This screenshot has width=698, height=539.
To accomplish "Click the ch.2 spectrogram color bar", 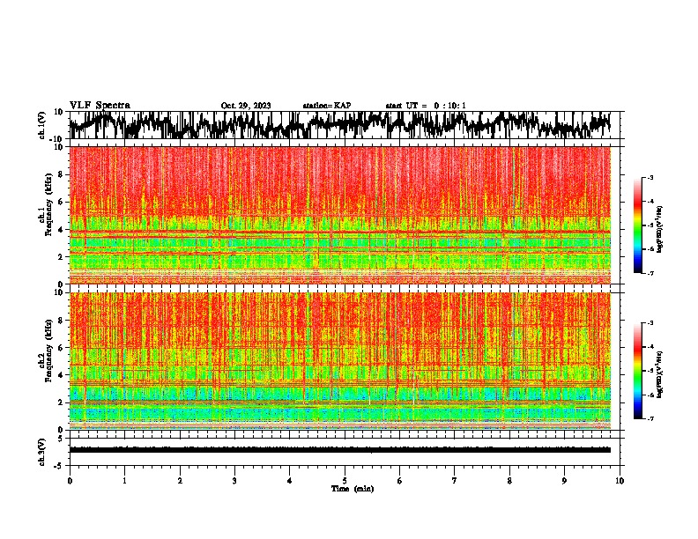I will [637, 371].
